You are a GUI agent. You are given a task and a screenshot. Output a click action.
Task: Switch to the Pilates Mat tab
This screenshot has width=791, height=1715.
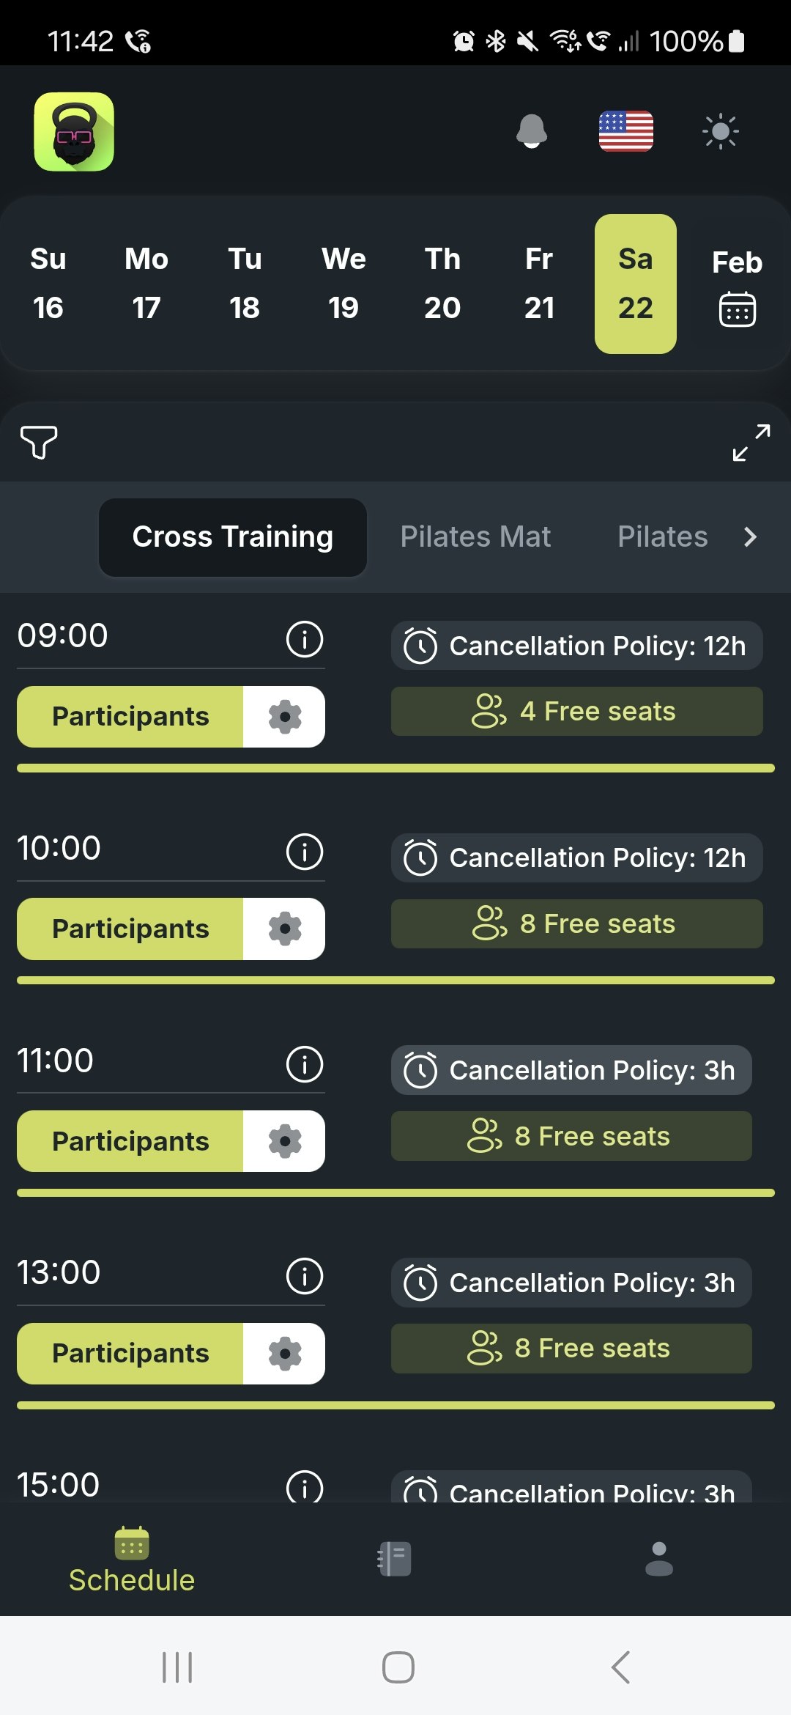click(x=475, y=536)
